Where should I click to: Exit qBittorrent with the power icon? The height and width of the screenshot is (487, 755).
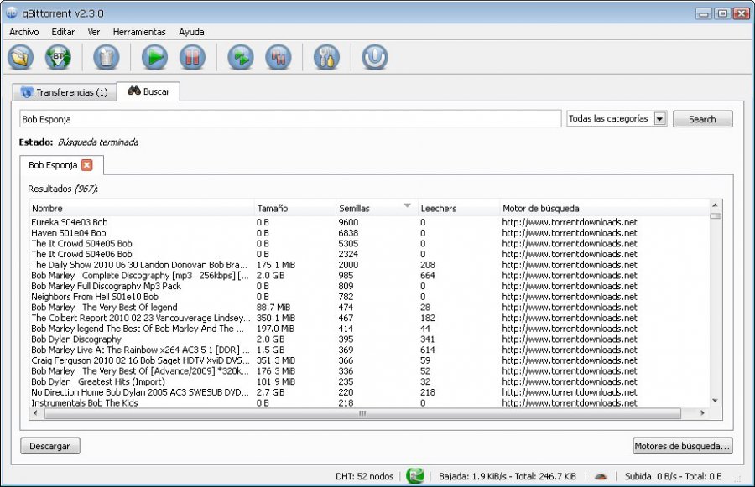(x=375, y=58)
